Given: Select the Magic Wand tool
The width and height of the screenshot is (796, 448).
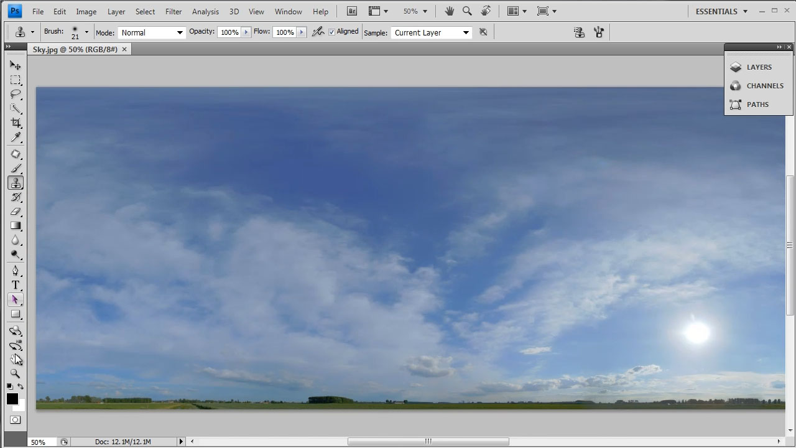Looking at the screenshot, I should 16,109.
